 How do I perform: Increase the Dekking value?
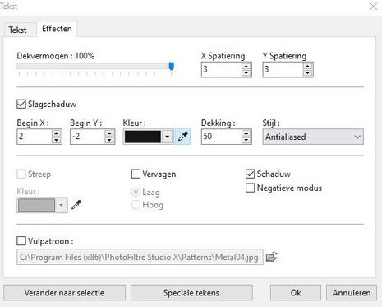point(246,133)
